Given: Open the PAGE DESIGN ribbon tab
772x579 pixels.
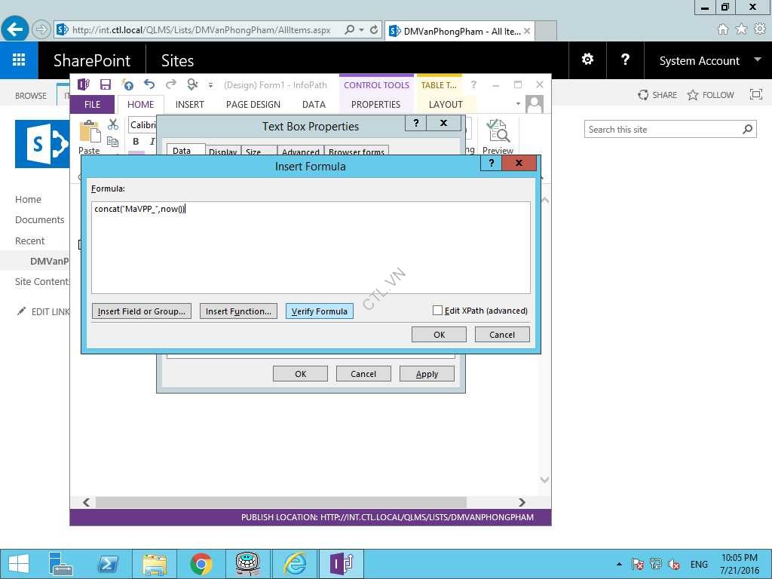Looking at the screenshot, I should point(253,105).
